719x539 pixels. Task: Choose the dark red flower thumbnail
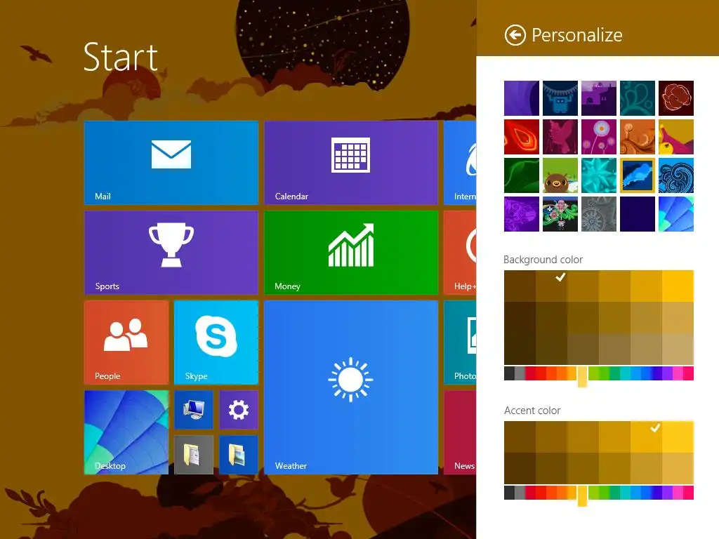click(x=676, y=98)
